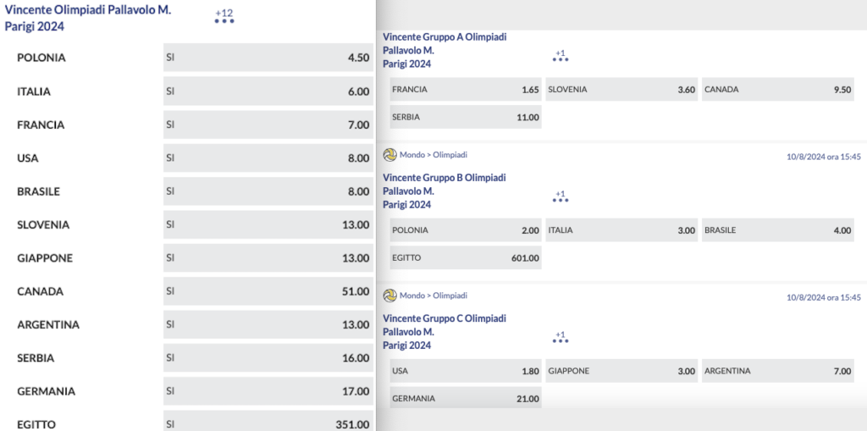Select Italia winner odds 6.00

click(268, 91)
